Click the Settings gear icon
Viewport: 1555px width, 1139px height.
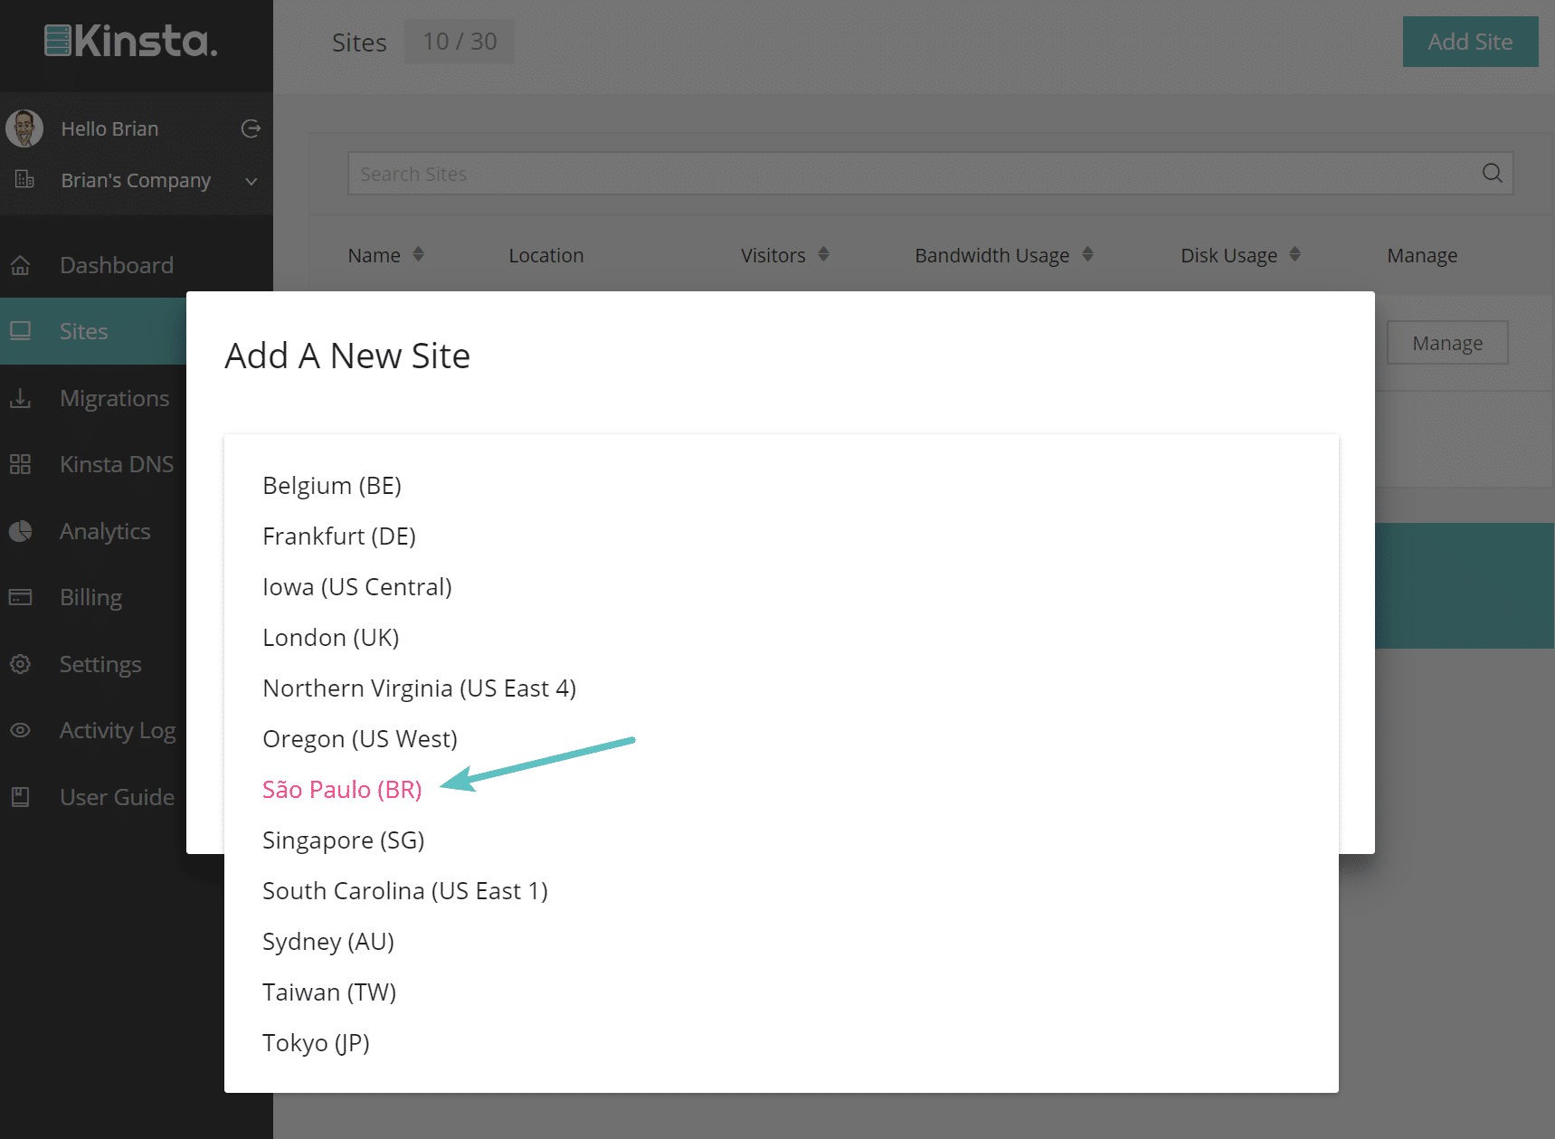pyautogui.click(x=21, y=664)
